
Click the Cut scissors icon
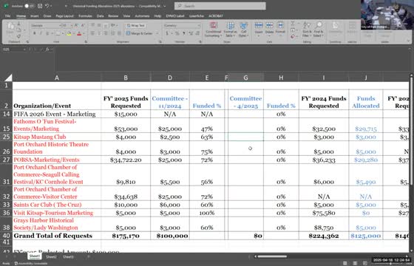pyautogui.click(x=18, y=24)
